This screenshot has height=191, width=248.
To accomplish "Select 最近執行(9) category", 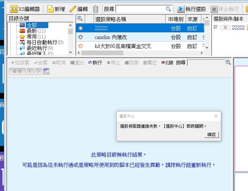I will click(x=37, y=48).
